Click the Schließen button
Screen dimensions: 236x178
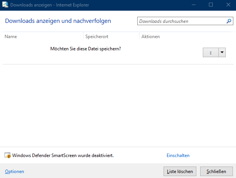point(217,172)
